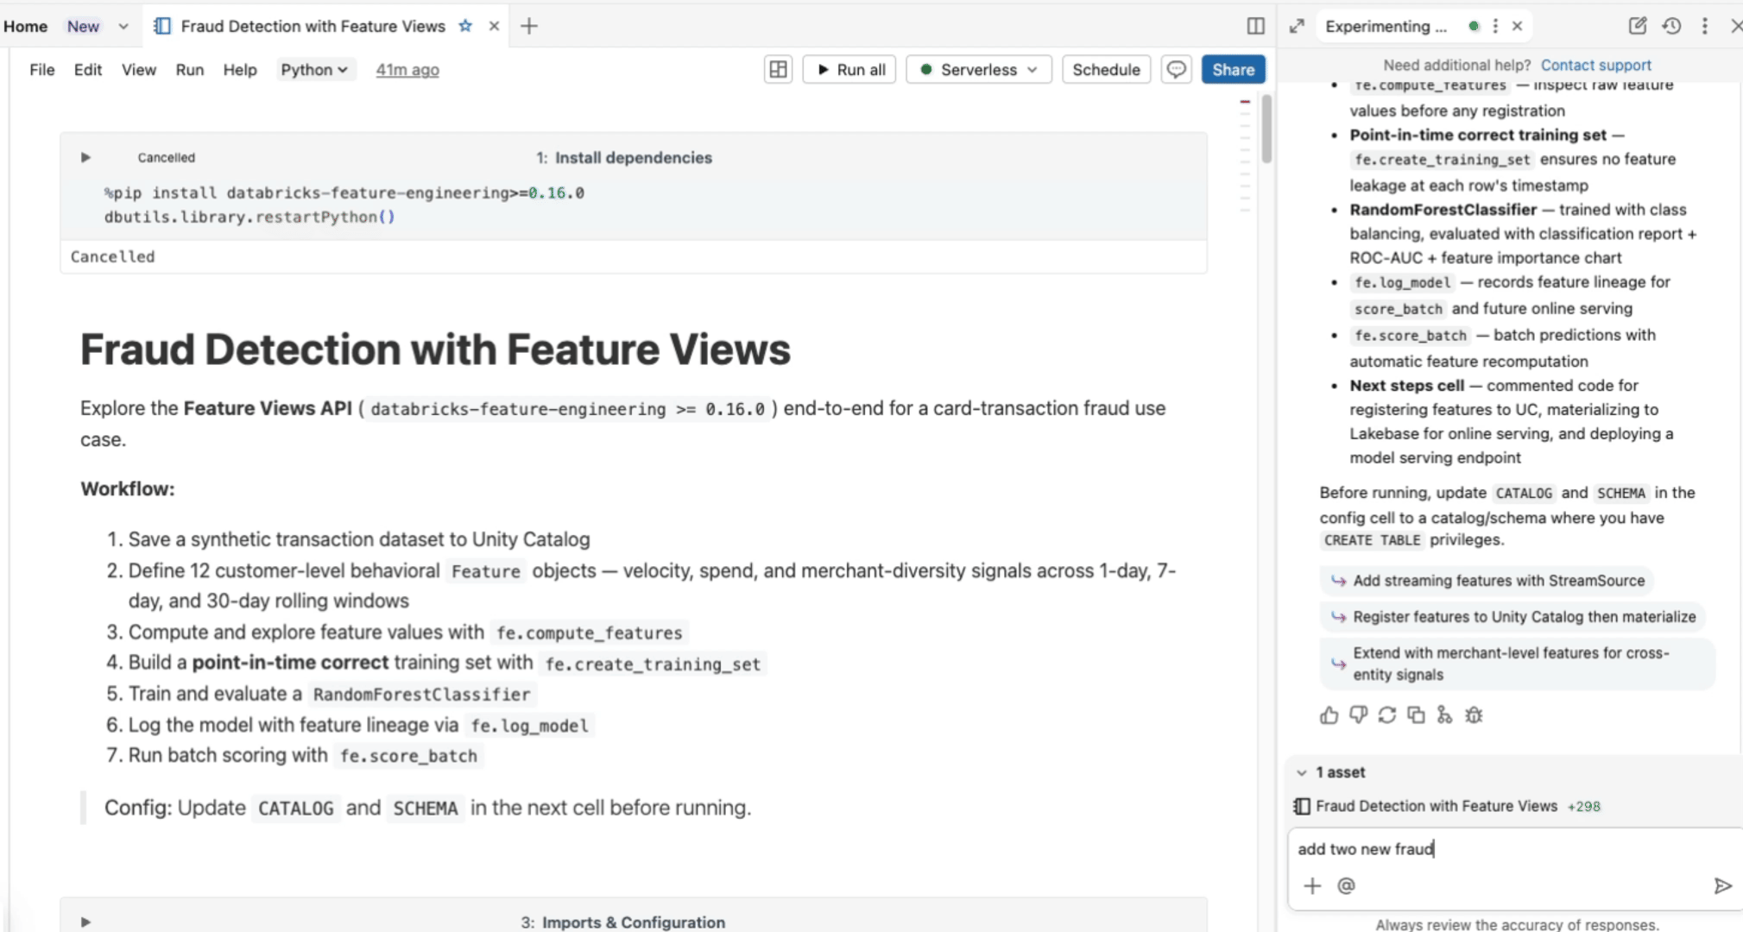Open the Fraud Detection with Feature Views asset
The width and height of the screenshot is (1743, 932).
click(x=1436, y=806)
